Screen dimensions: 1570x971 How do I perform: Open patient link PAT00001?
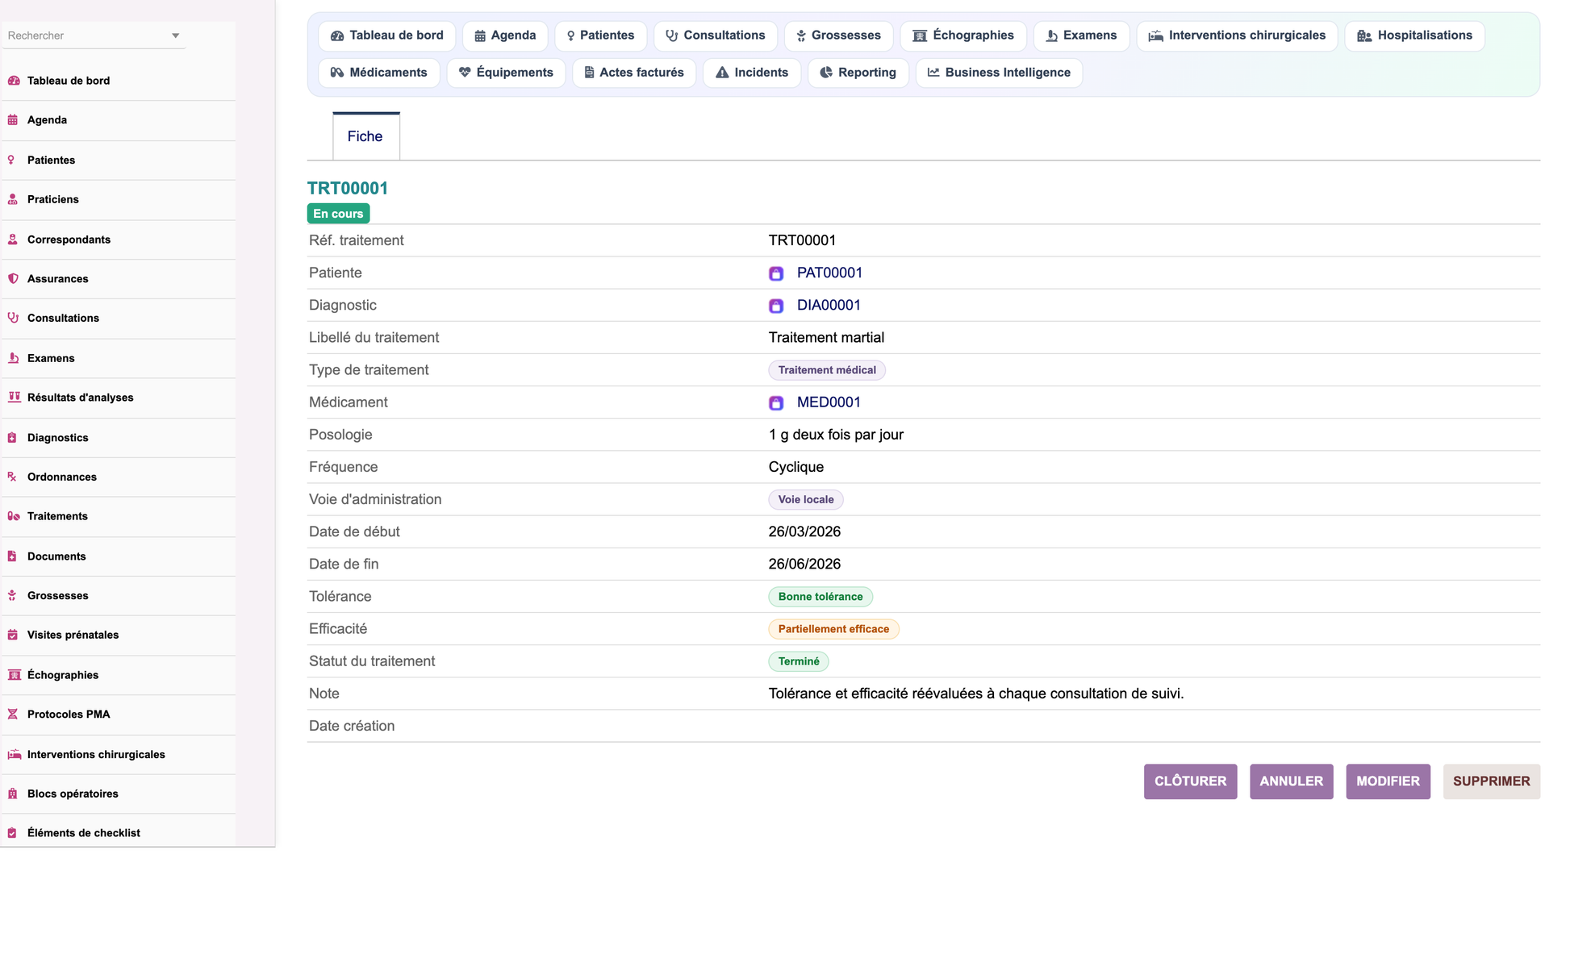coord(829,273)
